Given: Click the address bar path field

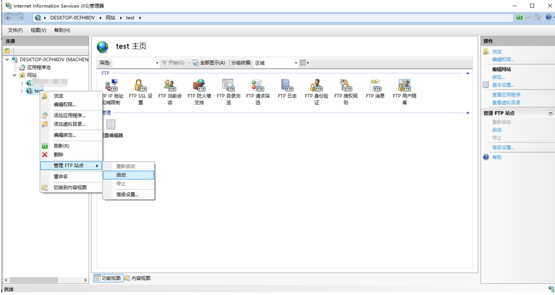Looking at the screenshot, I should coord(273,18).
